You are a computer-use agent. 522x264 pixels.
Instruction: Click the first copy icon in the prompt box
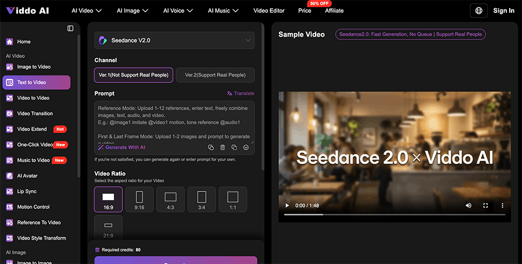click(211, 147)
